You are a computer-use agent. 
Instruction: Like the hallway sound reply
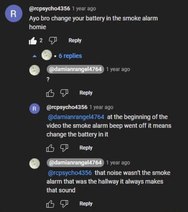click(50, 204)
